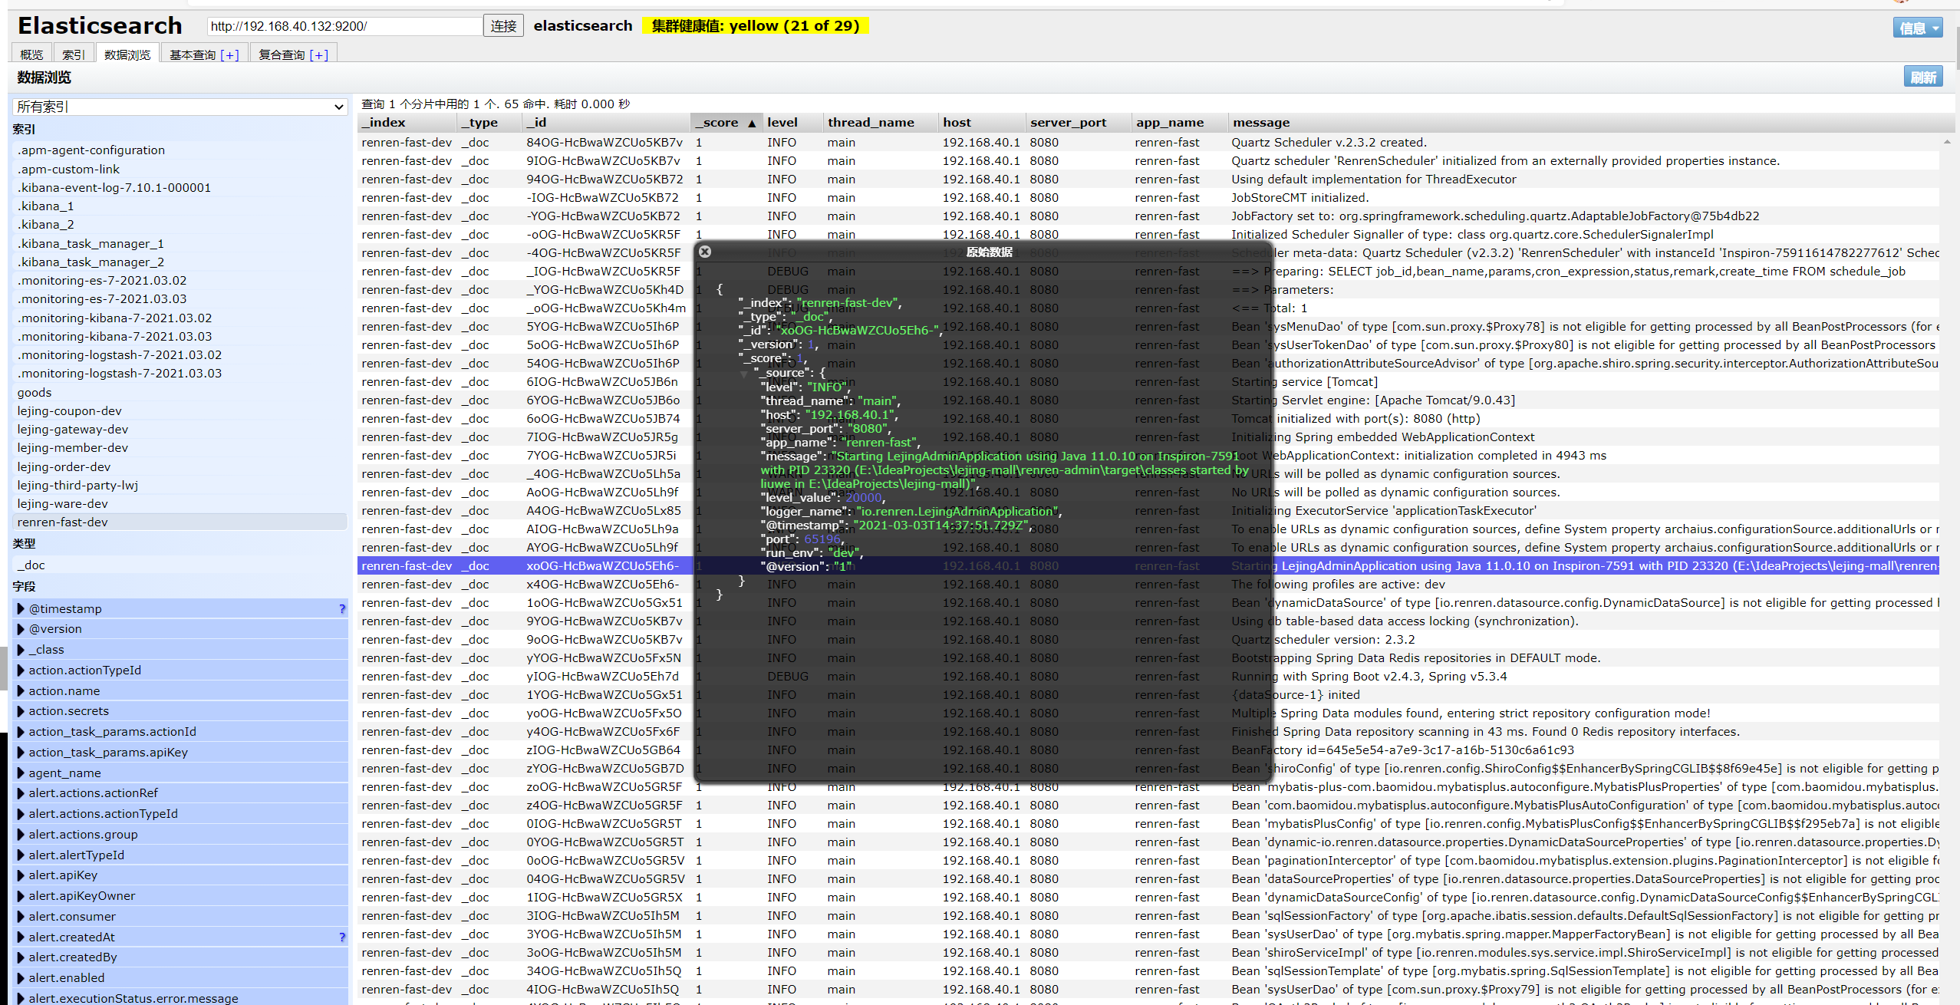Select the .kibana_1 index
Viewport: 1960px width, 1005px height.
180,206
